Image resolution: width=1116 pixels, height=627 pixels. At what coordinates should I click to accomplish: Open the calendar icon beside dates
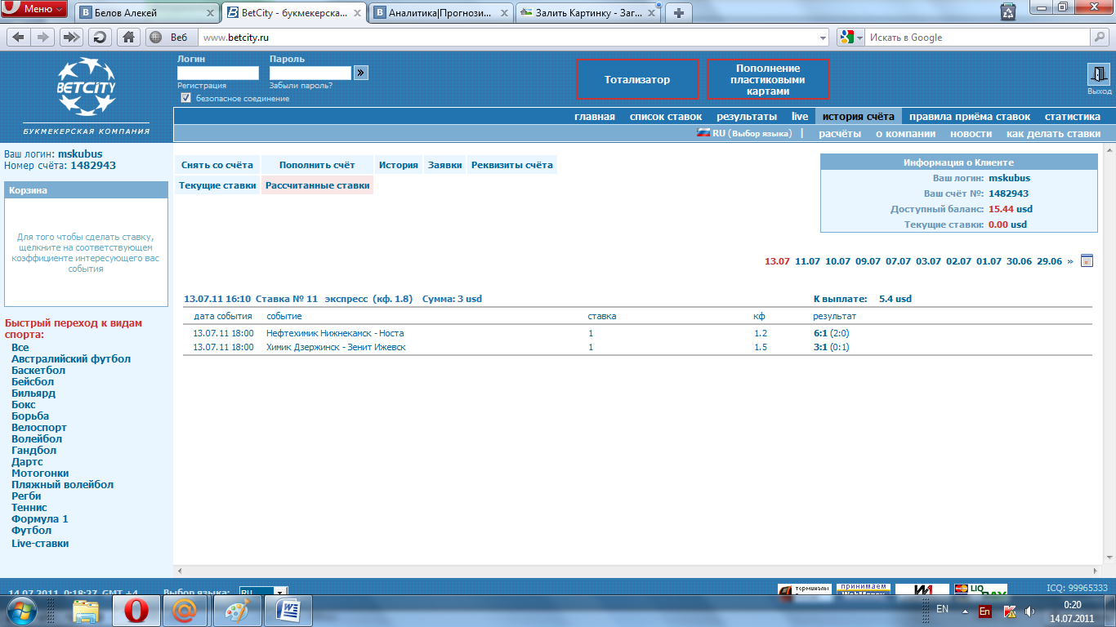click(x=1087, y=261)
